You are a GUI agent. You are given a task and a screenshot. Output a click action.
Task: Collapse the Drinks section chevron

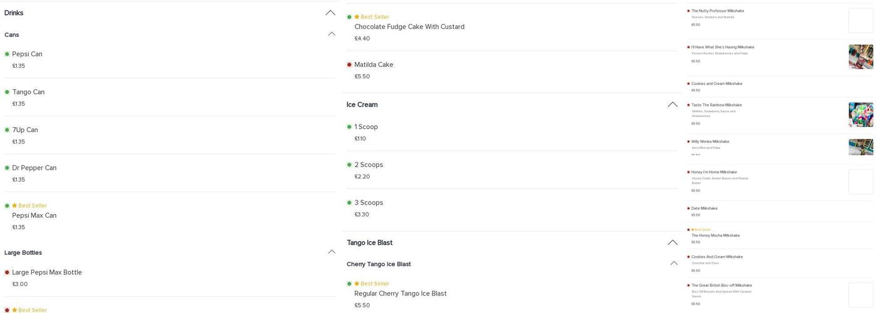coord(330,13)
